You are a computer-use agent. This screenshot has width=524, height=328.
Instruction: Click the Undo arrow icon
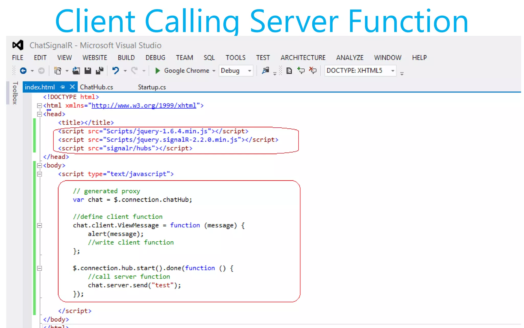point(116,70)
